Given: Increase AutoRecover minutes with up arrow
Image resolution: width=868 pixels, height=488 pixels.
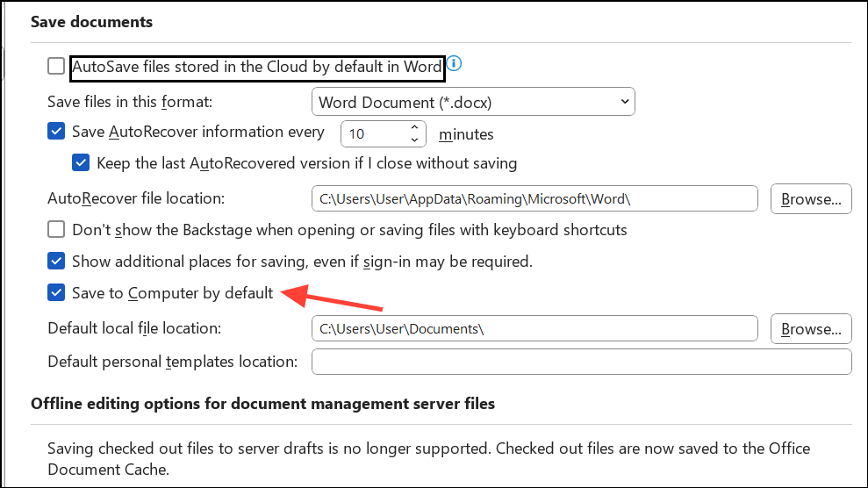Looking at the screenshot, I should pyautogui.click(x=414, y=127).
